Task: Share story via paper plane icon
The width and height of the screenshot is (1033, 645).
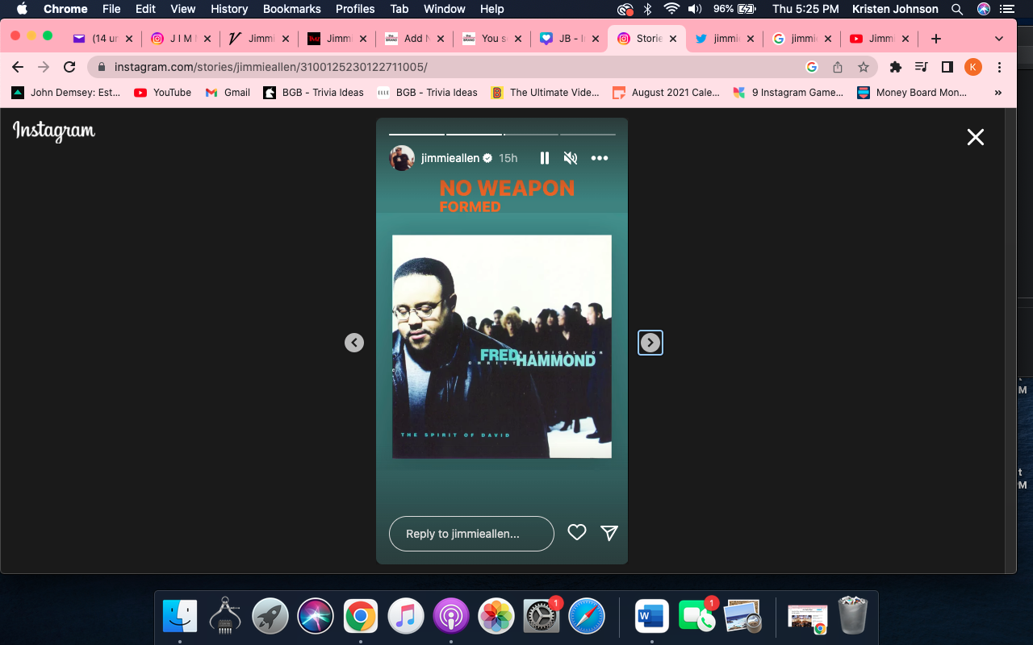Action: [609, 532]
